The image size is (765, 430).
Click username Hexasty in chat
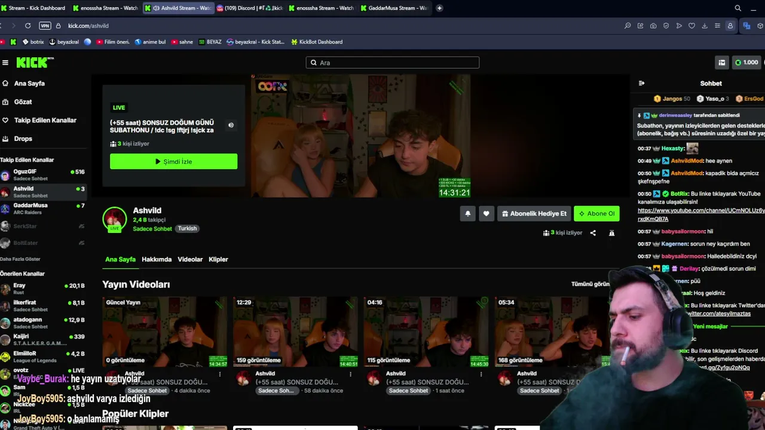pyautogui.click(x=672, y=149)
